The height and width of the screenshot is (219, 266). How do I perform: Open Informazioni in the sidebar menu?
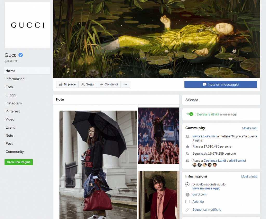click(15, 79)
